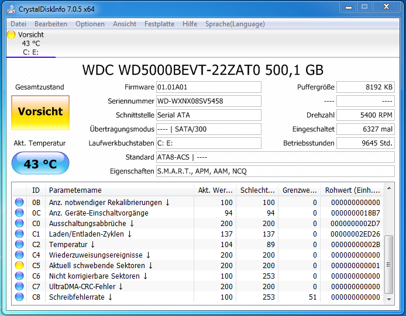Open the Datei menu

(18, 24)
